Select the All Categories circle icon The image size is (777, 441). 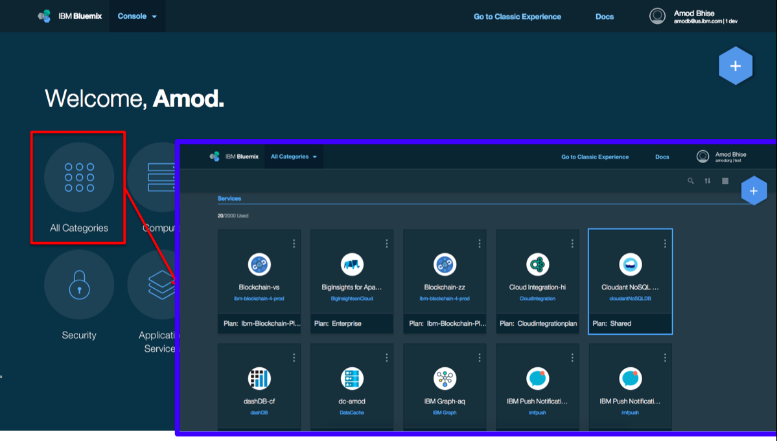point(79,177)
